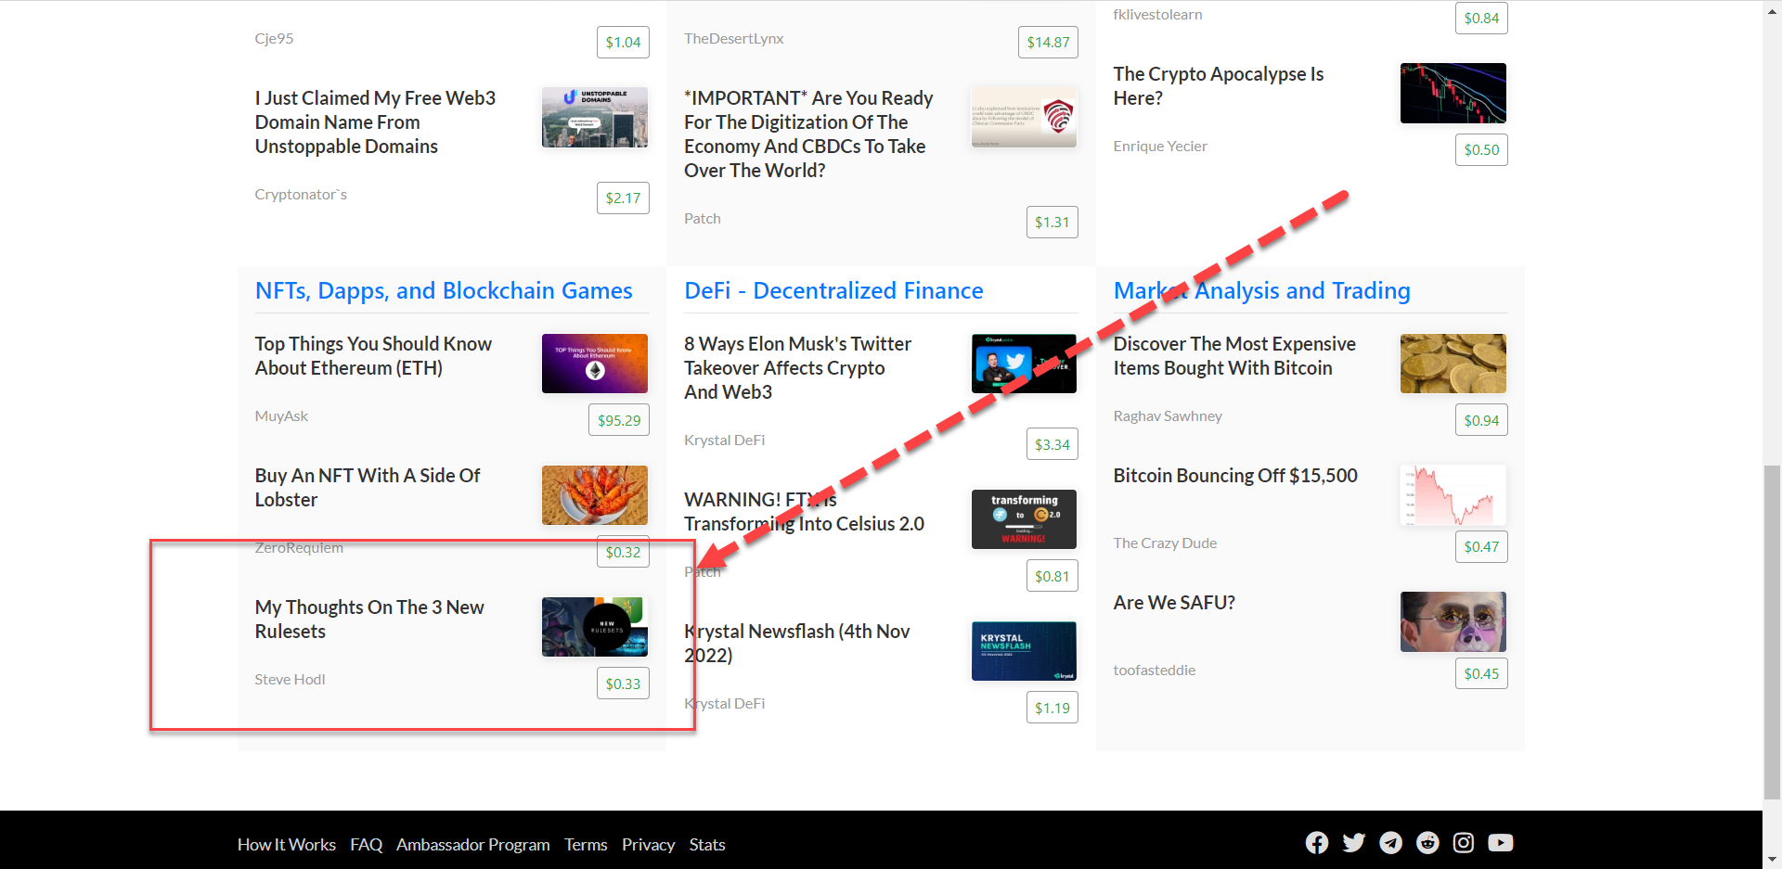Open article Buy An NFT With A Side Of Lobster

368,488
